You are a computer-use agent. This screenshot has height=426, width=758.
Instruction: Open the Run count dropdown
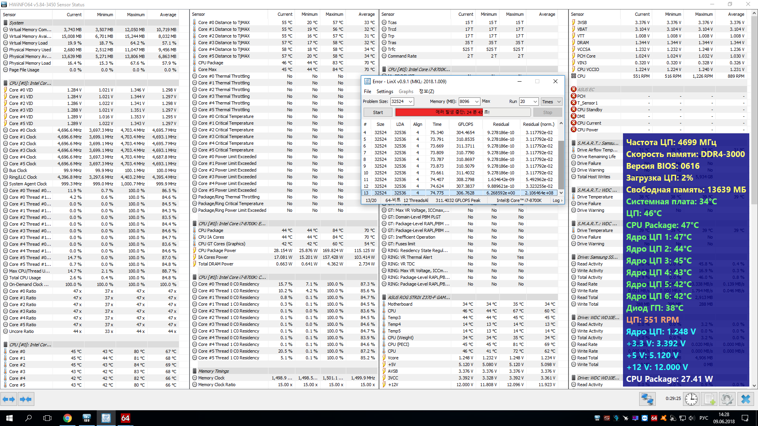pos(535,102)
